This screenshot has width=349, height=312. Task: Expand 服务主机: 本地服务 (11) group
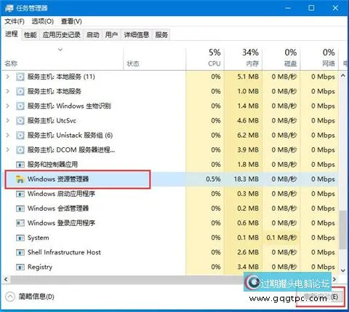point(7,77)
